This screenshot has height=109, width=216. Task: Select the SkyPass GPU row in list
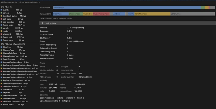(12, 92)
